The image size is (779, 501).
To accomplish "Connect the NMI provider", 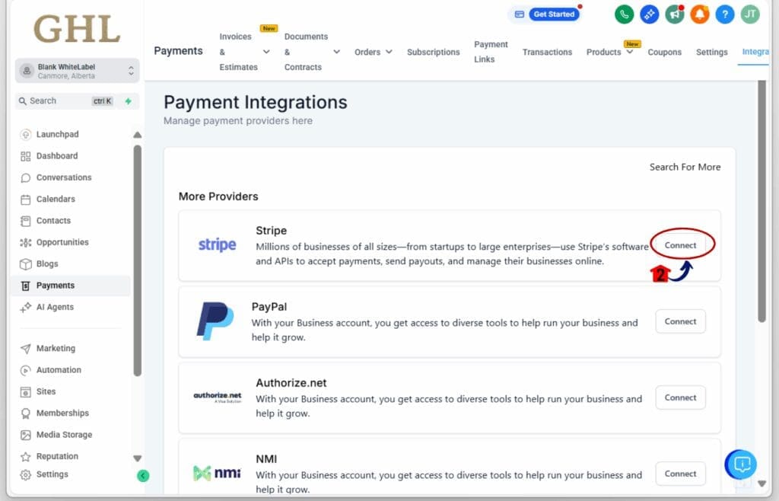I will 680,474.
